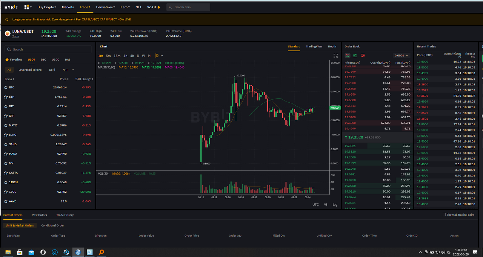Star MV as a favorite
Viewport: 483px width, 257px height.
[6, 163]
